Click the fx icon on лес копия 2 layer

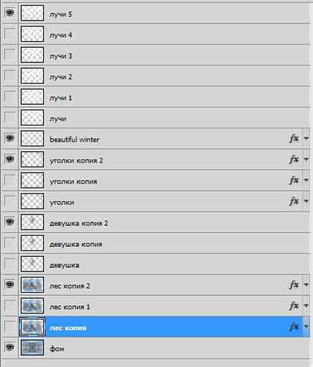(x=294, y=285)
